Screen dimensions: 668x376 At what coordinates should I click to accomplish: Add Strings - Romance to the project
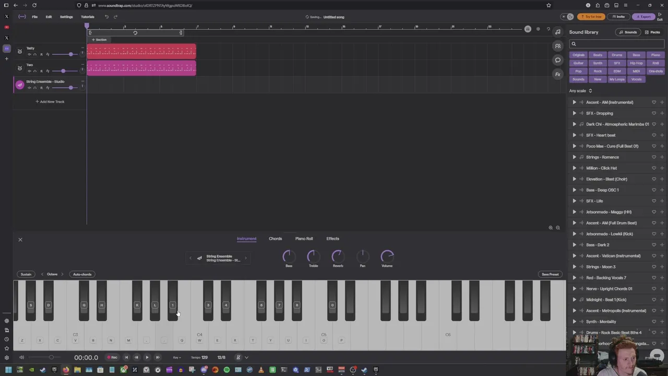(662, 157)
